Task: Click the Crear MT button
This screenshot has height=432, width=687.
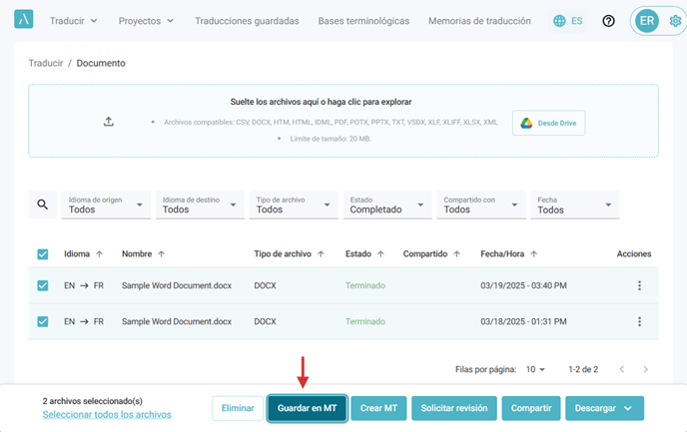Action: point(378,408)
